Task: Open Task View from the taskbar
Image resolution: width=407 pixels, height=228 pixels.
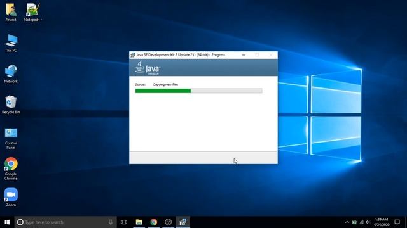Action: 124,222
